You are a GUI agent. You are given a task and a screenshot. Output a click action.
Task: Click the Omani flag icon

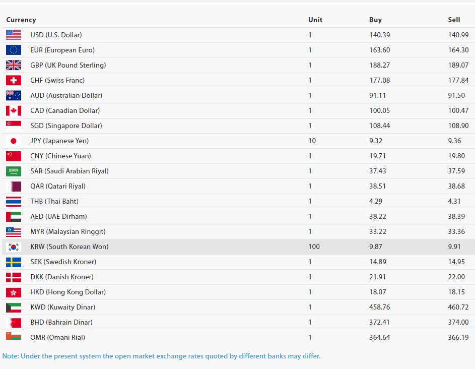(14, 337)
